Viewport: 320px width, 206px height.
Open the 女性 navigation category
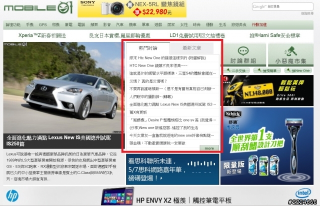[184, 24]
